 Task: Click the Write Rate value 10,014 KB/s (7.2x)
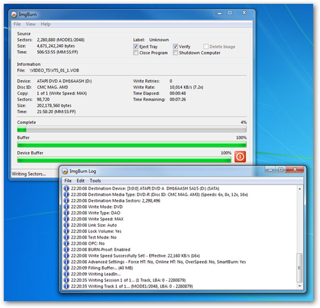click(x=186, y=87)
